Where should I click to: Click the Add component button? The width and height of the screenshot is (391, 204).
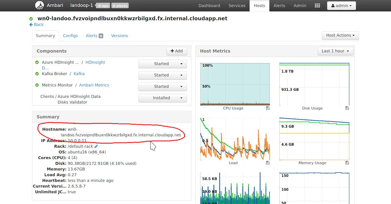click(x=177, y=51)
